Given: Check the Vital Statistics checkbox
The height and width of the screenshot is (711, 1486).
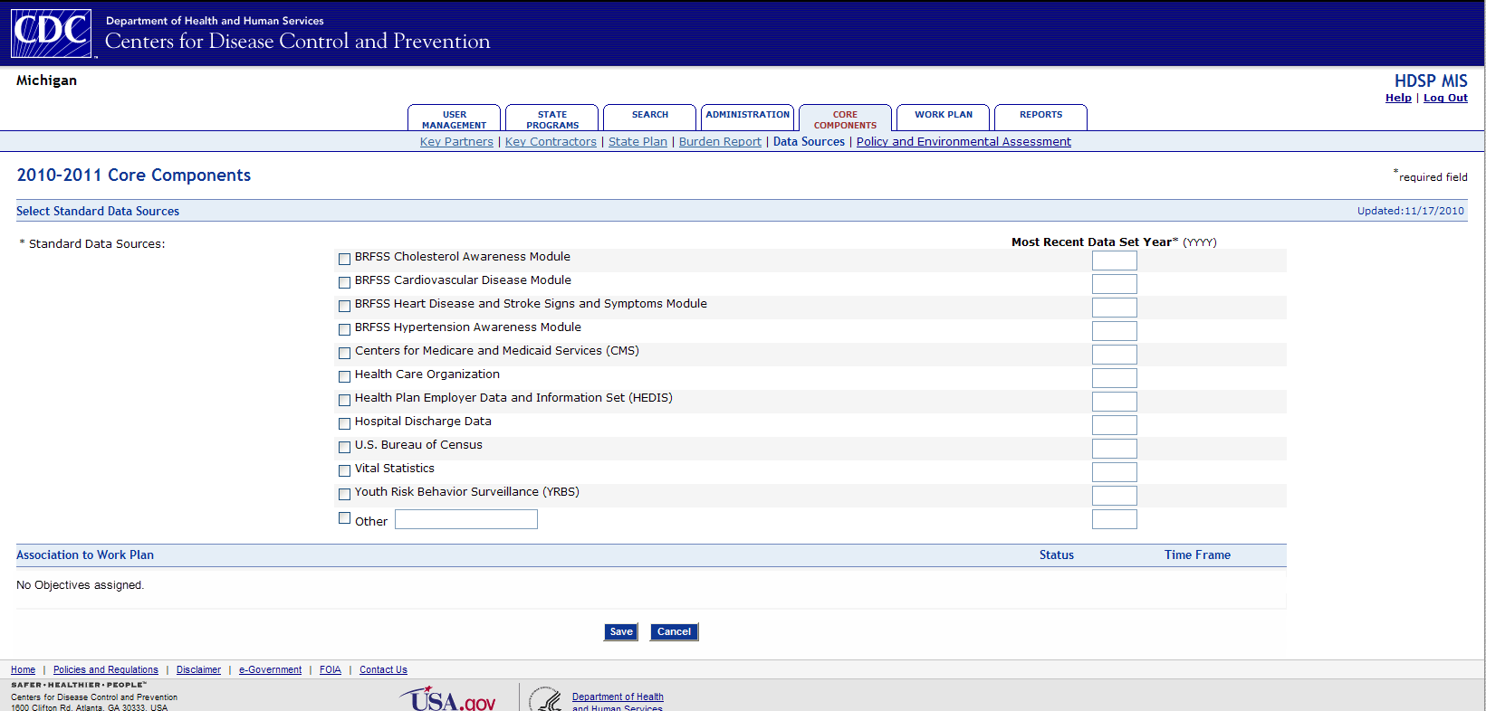Looking at the screenshot, I should tap(344, 470).
